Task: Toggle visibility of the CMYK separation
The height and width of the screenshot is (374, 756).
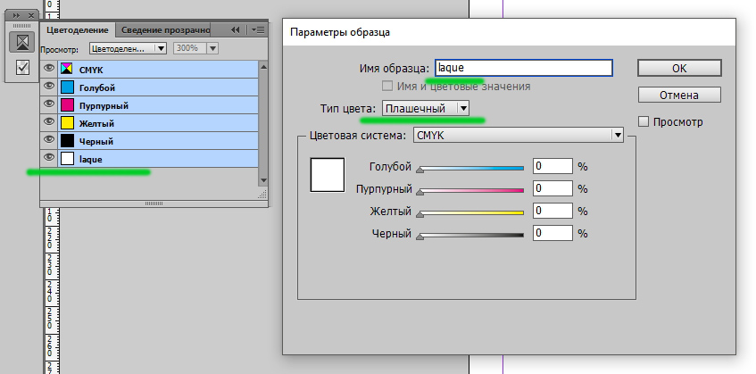Action: coord(49,70)
